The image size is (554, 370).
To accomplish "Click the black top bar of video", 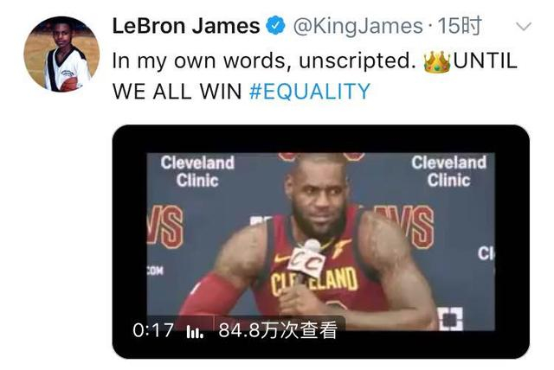I will click(x=320, y=138).
